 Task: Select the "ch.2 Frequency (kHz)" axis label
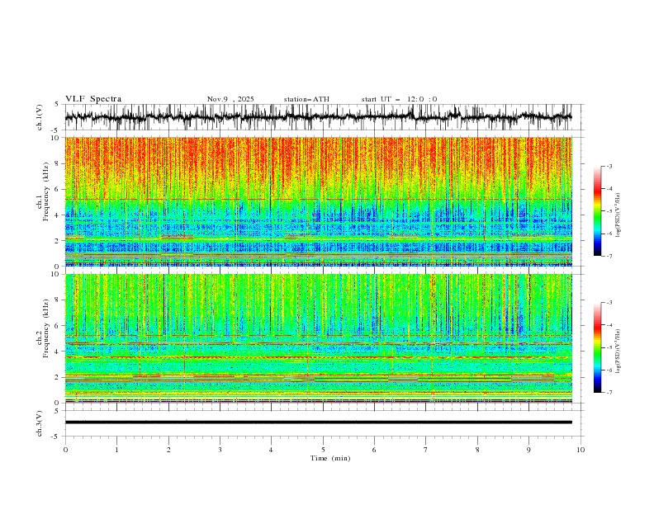click(x=43, y=328)
